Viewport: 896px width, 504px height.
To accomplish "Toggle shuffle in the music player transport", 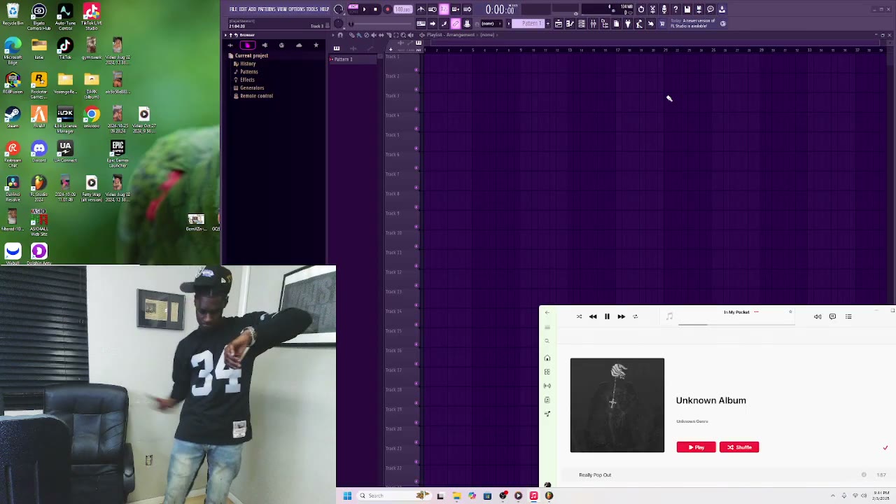I will coord(579,316).
